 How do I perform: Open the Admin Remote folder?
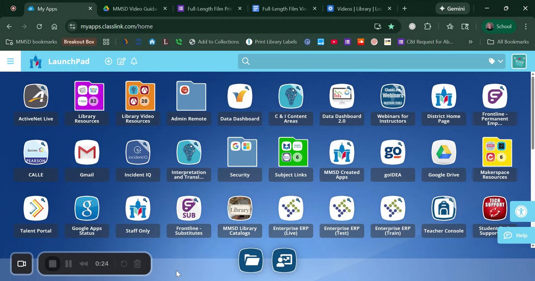(191, 96)
